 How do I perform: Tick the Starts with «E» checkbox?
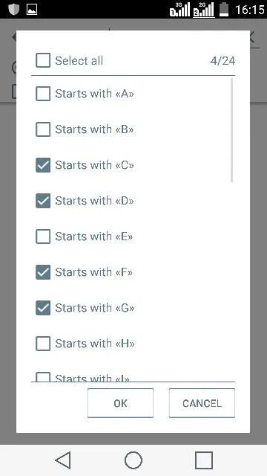point(43,237)
